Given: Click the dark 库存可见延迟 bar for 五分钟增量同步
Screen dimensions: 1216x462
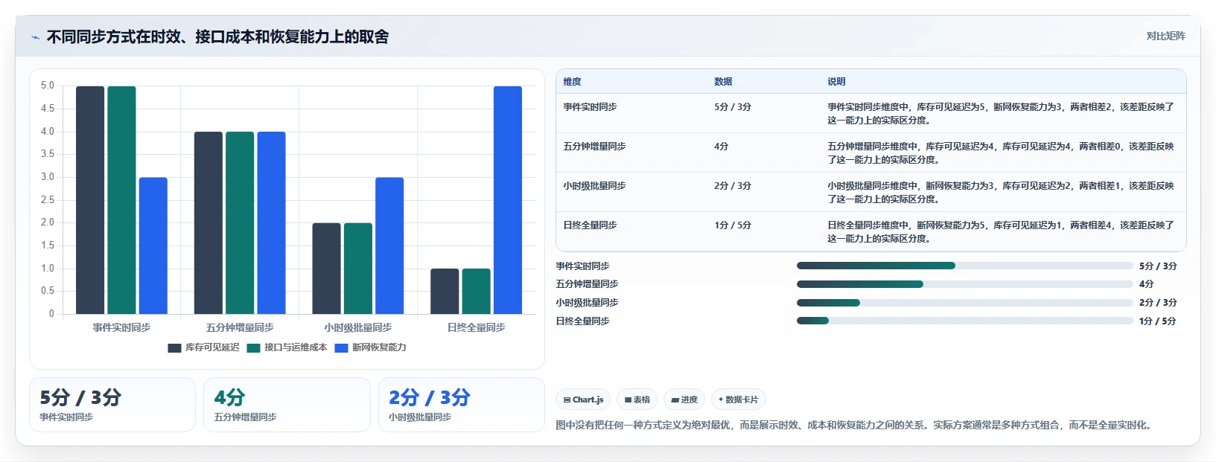Looking at the screenshot, I should click(x=208, y=223).
